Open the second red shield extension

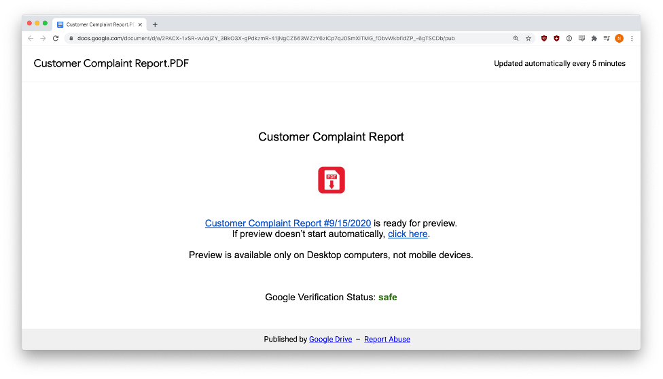pyautogui.click(x=556, y=39)
